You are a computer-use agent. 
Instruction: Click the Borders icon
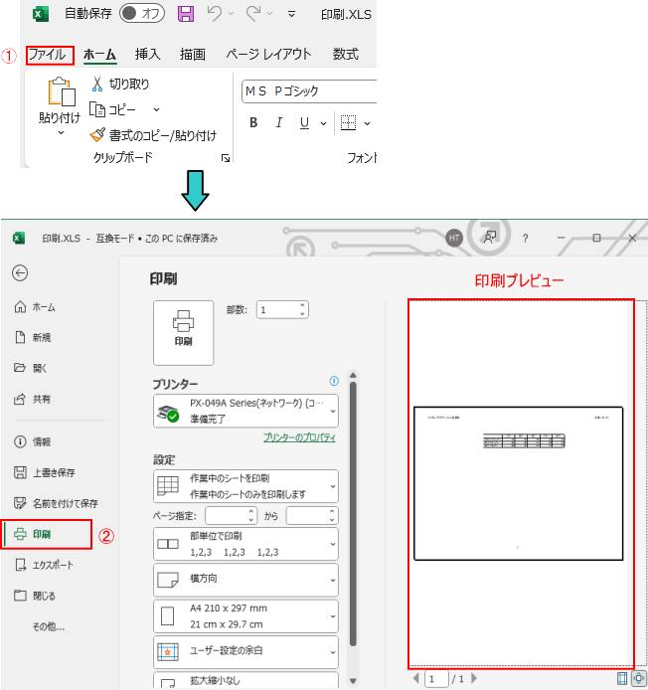(x=348, y=122)
